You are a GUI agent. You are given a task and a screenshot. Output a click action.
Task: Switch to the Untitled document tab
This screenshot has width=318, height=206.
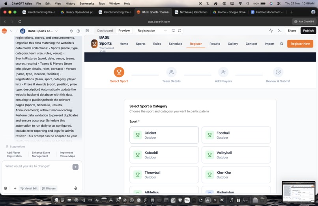[267, 12]
